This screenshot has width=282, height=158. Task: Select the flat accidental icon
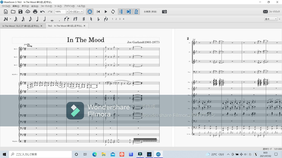pos(98,19)
